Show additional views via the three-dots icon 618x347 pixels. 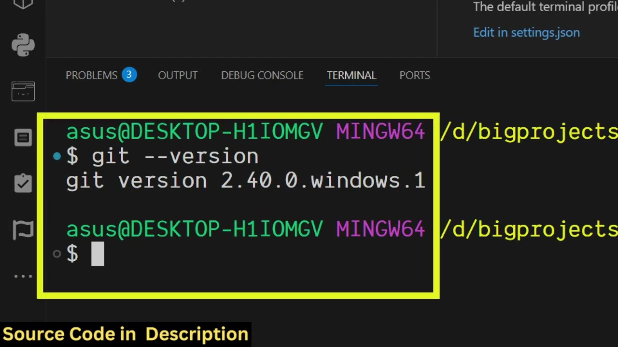23,276
